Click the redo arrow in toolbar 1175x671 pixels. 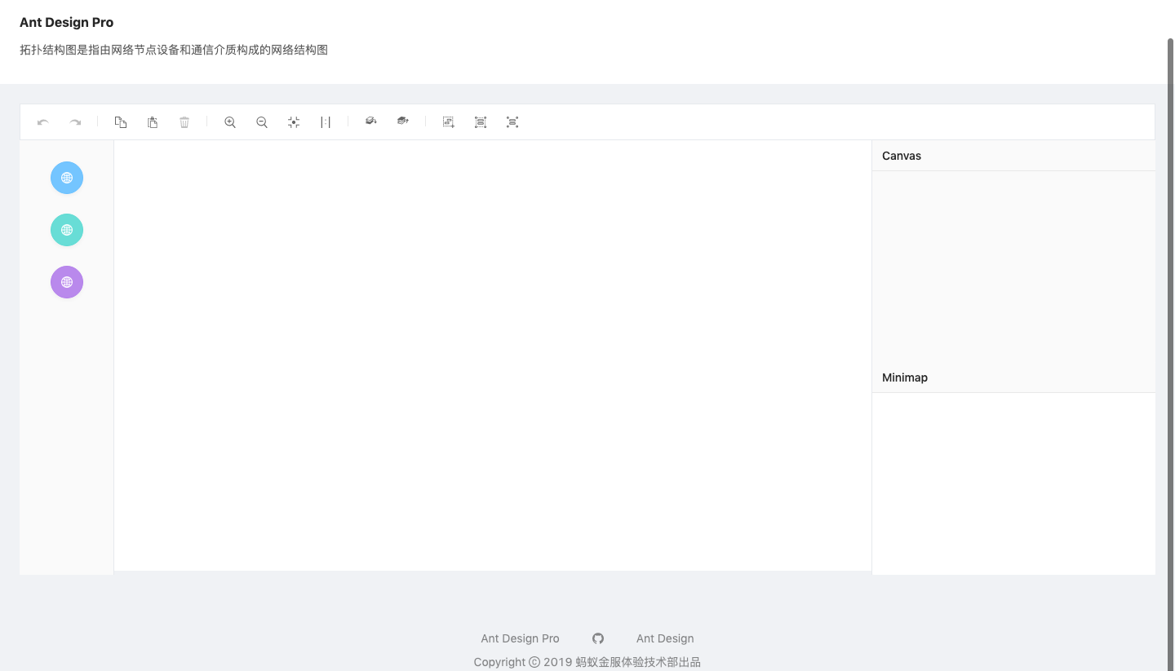click(75, 122)
